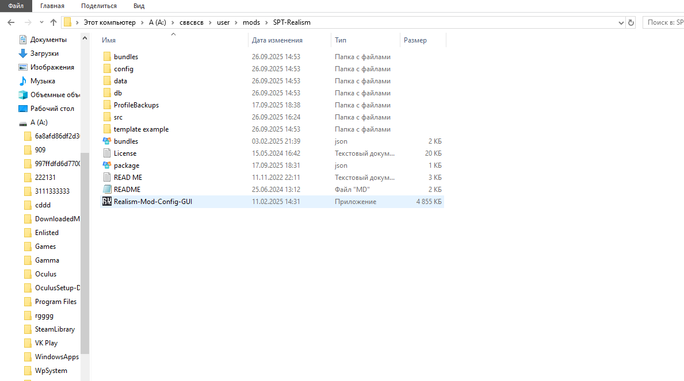Open the WindowsApps folder in sidebar
This screenshot has width=684, height=381.
(57, 357)
